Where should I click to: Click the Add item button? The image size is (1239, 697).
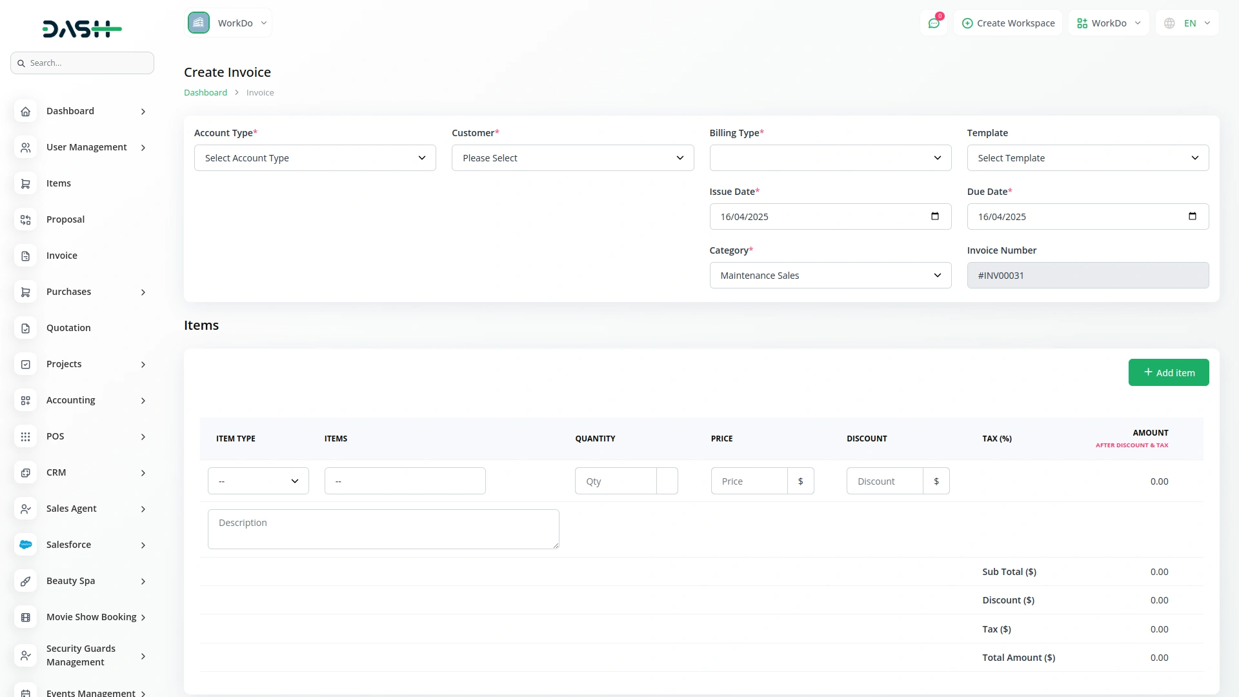(x=1168, y=372)
